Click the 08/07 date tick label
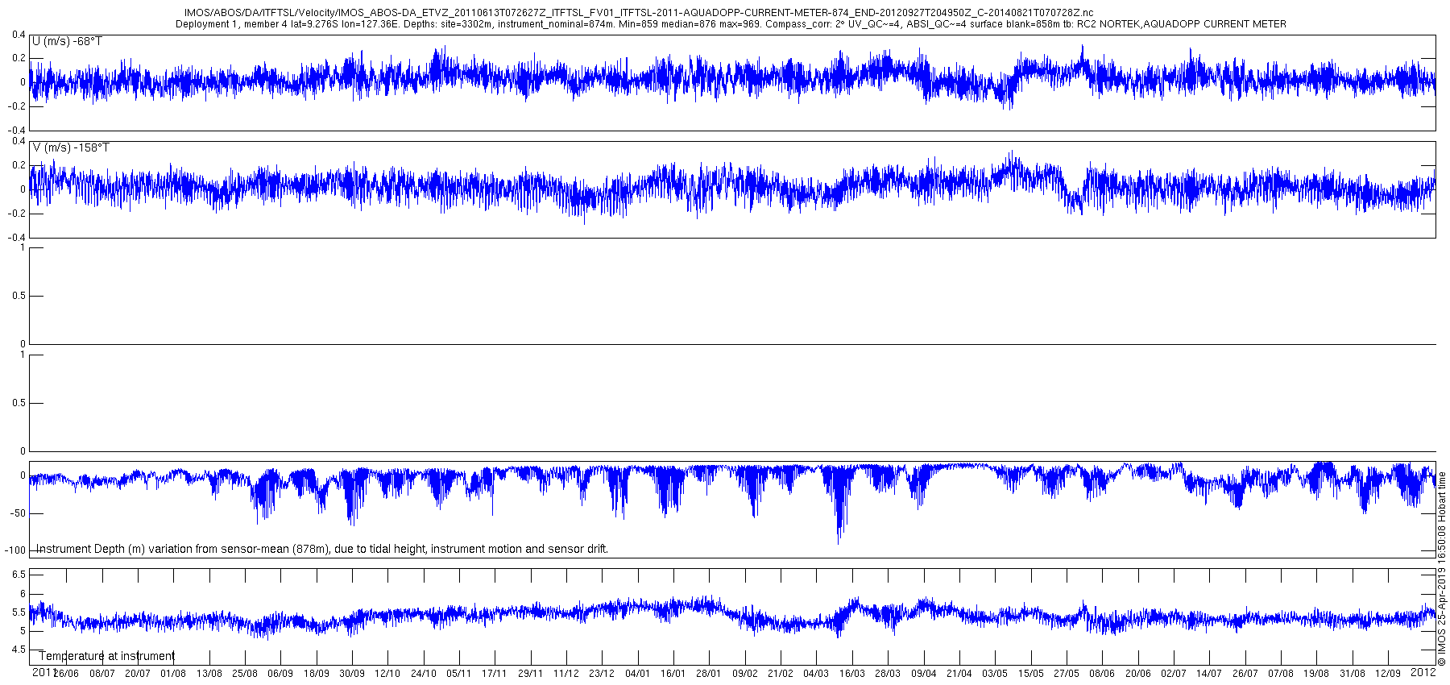This screenshot has width=1450, height=685. [x=102, y=673]
